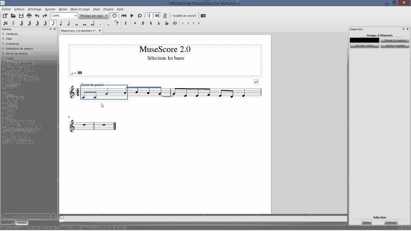Apply a double sharp accidental
Image resolution: width=411 pixels, height=231 pixels.
click(135, 23)
